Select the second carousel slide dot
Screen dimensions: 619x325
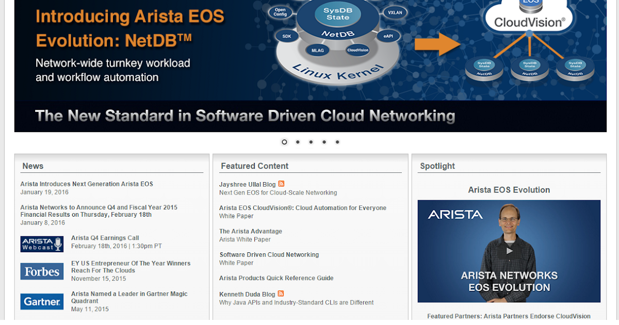(x=298, y=142)
